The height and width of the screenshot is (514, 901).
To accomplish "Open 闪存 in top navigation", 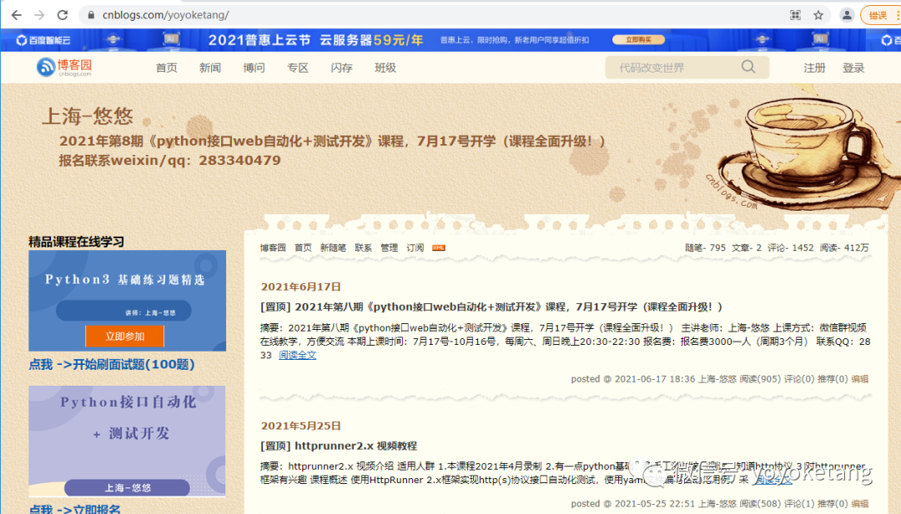I will click(341, 67).
